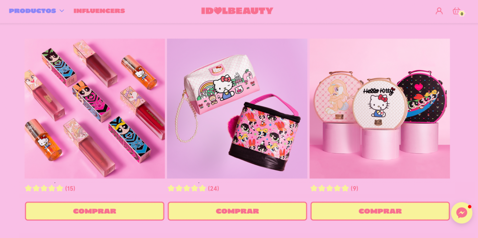The image size is (478, 238).
Task: Open the (24) reviews count link
Action: [x=213, y=188]
